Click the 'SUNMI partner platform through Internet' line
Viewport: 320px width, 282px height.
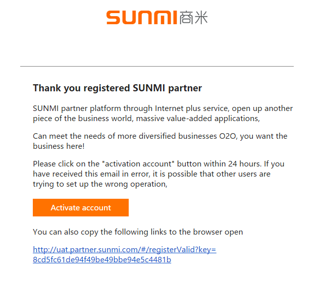click(163, 108)
